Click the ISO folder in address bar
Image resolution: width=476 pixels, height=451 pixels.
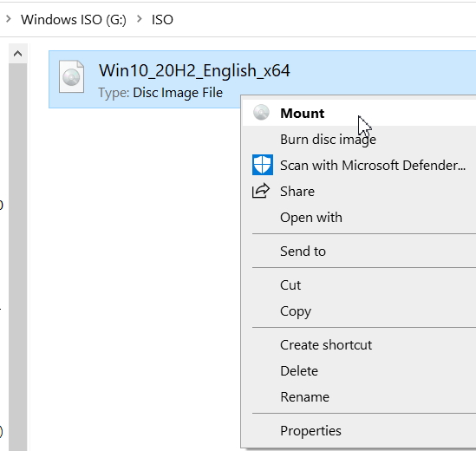coord(162,20)
